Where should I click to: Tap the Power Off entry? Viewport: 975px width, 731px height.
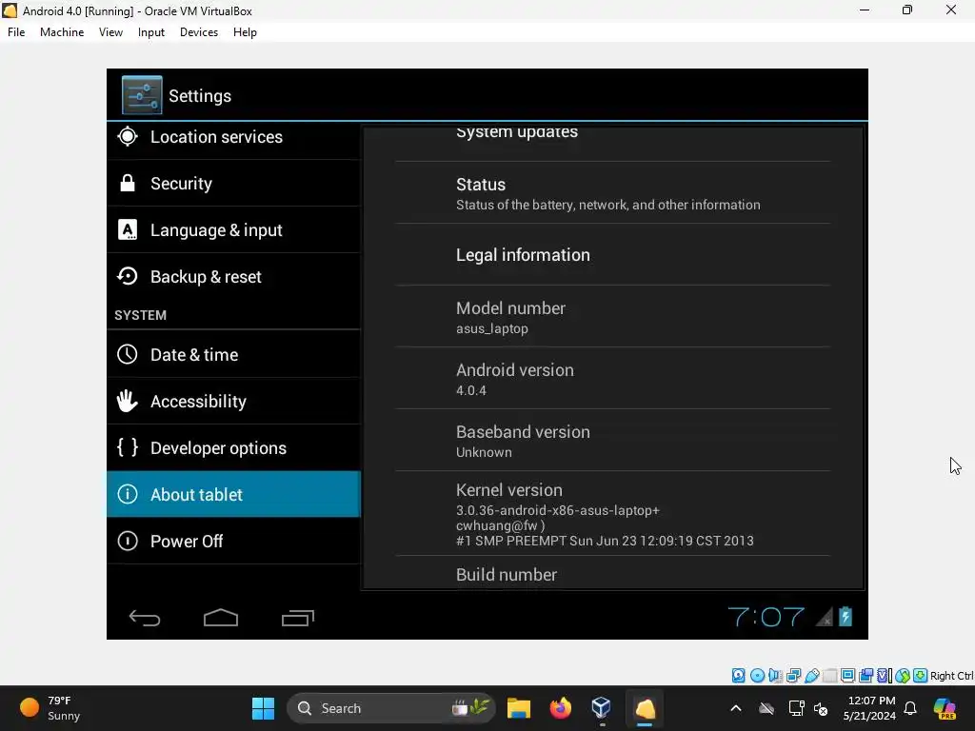coord(234,541)
